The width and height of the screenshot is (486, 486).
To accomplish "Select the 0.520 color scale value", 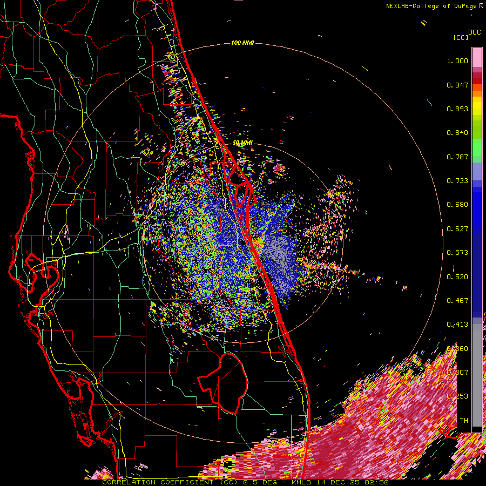I will click(x=457, y=277).
